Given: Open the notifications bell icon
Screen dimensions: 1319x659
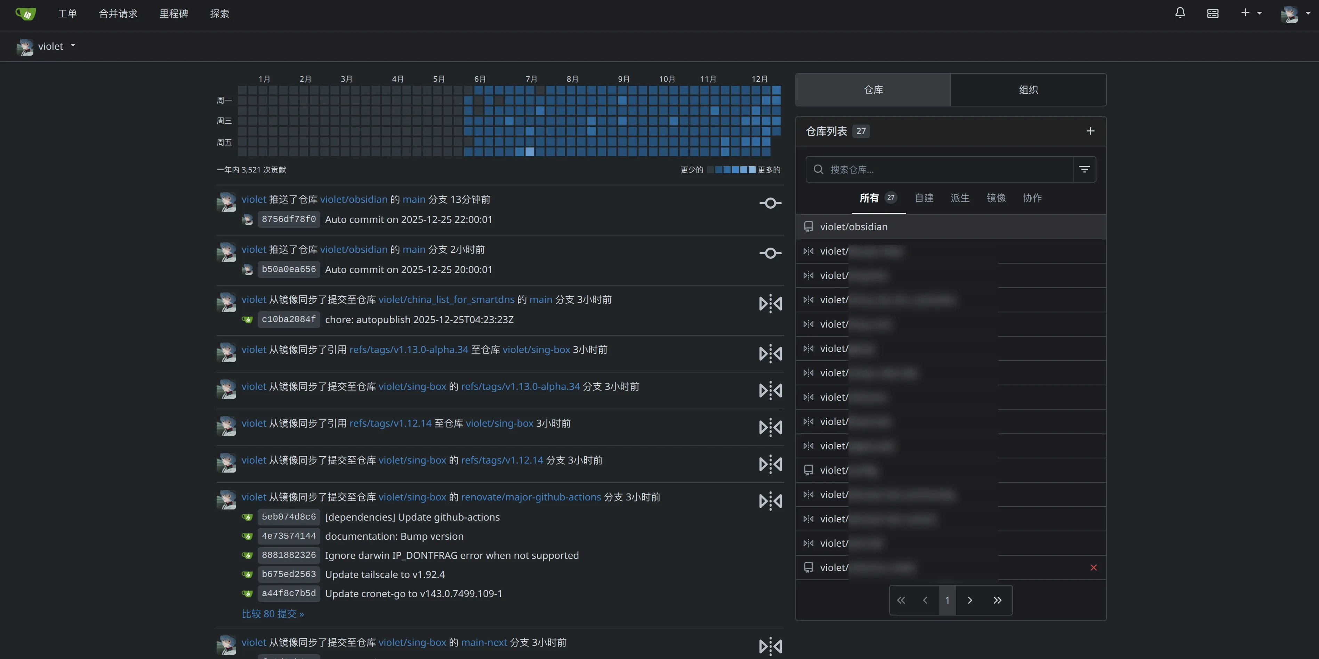Looking at the screenshot, I should [1180, 13].
